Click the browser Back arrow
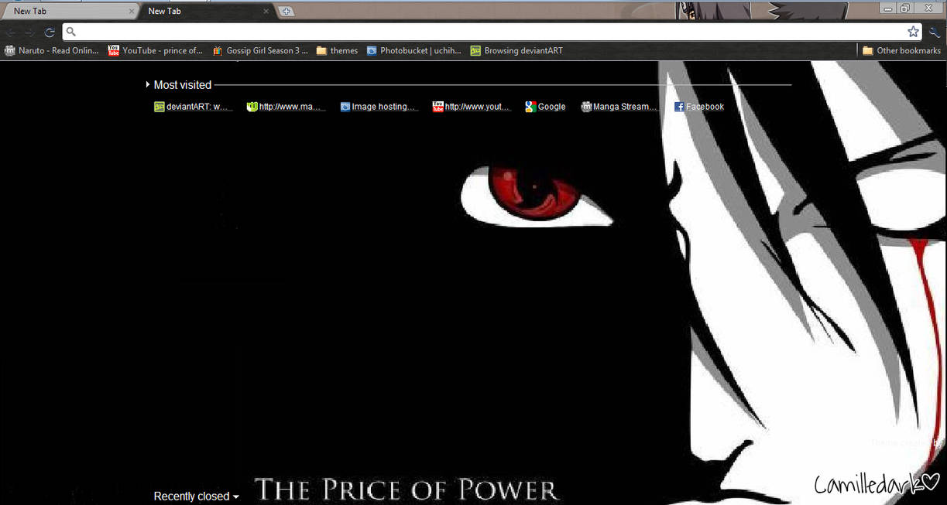Screen dimensions: 947x505 [x=11, y=32]
